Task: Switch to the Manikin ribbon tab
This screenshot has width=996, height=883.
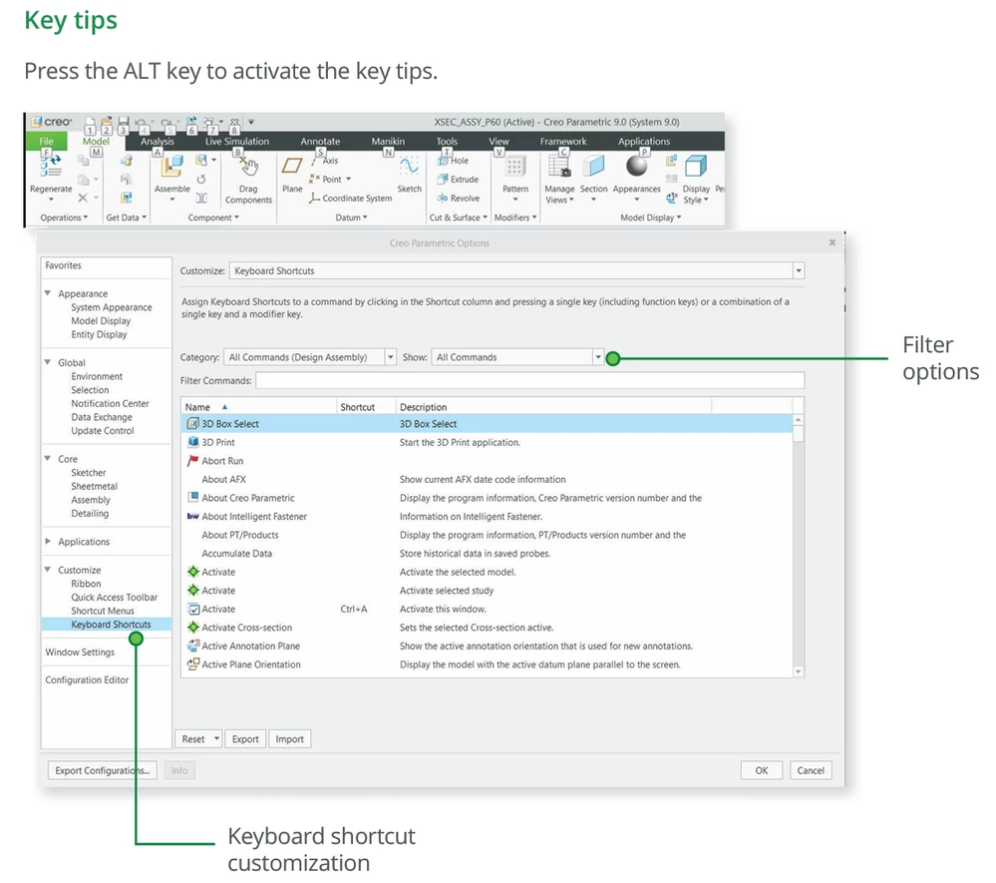Action: click(x=388, y=141)
